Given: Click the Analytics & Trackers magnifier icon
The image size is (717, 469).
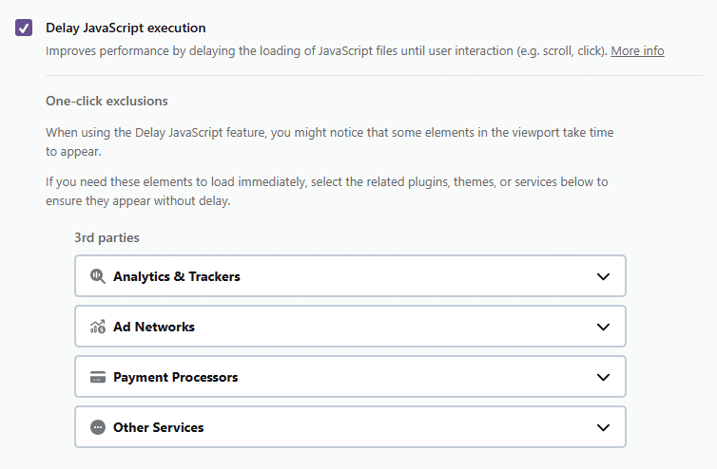Looking at the screenshot, I should [x=98, y=276].
